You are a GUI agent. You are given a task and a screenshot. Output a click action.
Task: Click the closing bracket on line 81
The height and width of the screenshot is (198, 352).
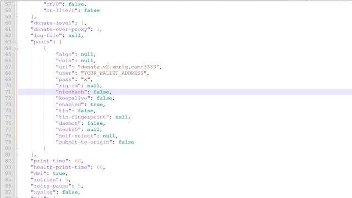(32, 155)
